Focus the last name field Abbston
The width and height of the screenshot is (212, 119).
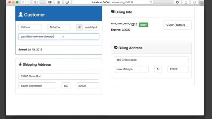(59, 27)
